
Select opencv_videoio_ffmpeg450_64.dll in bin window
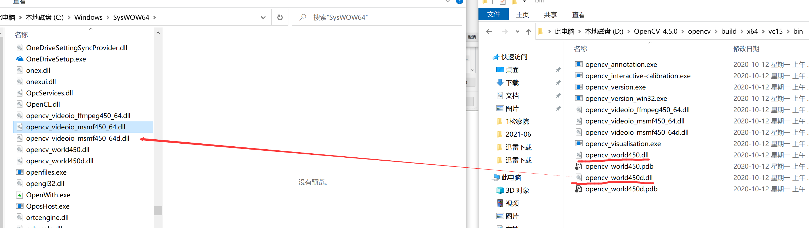637,110
